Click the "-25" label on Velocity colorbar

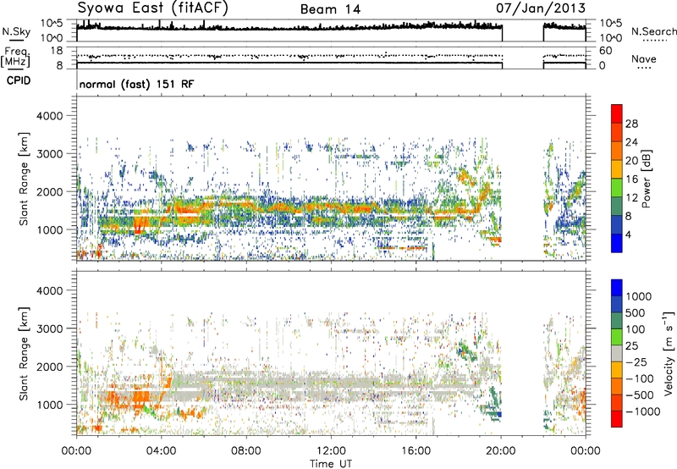pos(636,361)
